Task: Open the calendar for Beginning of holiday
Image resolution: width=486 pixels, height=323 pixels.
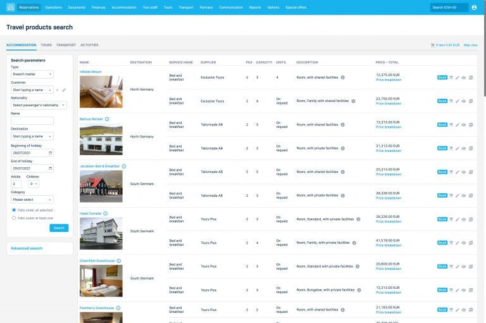Action: (50, 153)
